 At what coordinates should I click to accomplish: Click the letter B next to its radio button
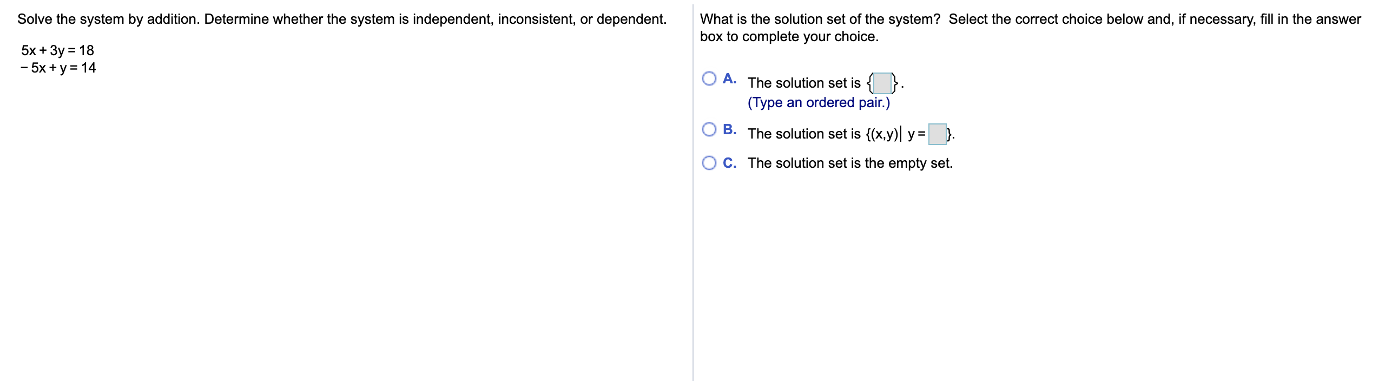[x=729, y=129]
